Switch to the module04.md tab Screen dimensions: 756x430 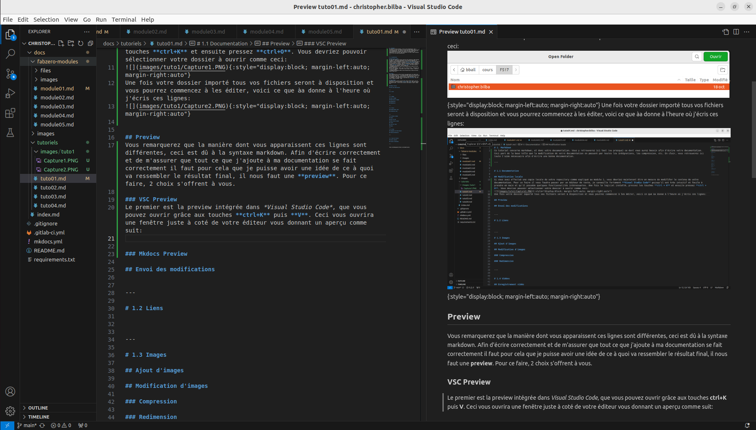pyautogui.click(x=266, y=32)
